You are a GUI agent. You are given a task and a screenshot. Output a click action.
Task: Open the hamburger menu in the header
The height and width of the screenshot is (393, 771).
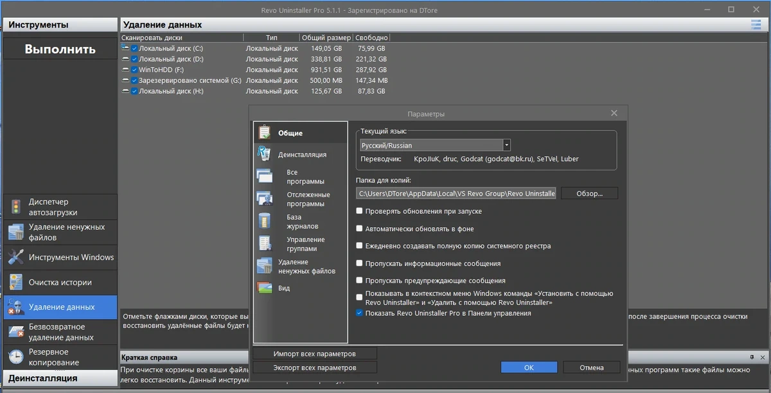pos(756,24)
